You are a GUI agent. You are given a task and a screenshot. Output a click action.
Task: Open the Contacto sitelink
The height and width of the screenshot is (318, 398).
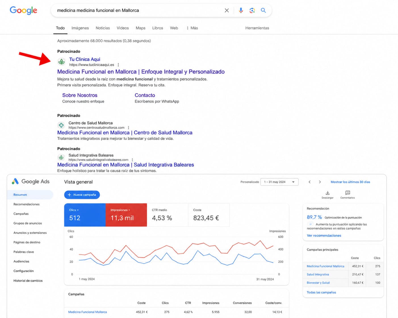(145, 95)
